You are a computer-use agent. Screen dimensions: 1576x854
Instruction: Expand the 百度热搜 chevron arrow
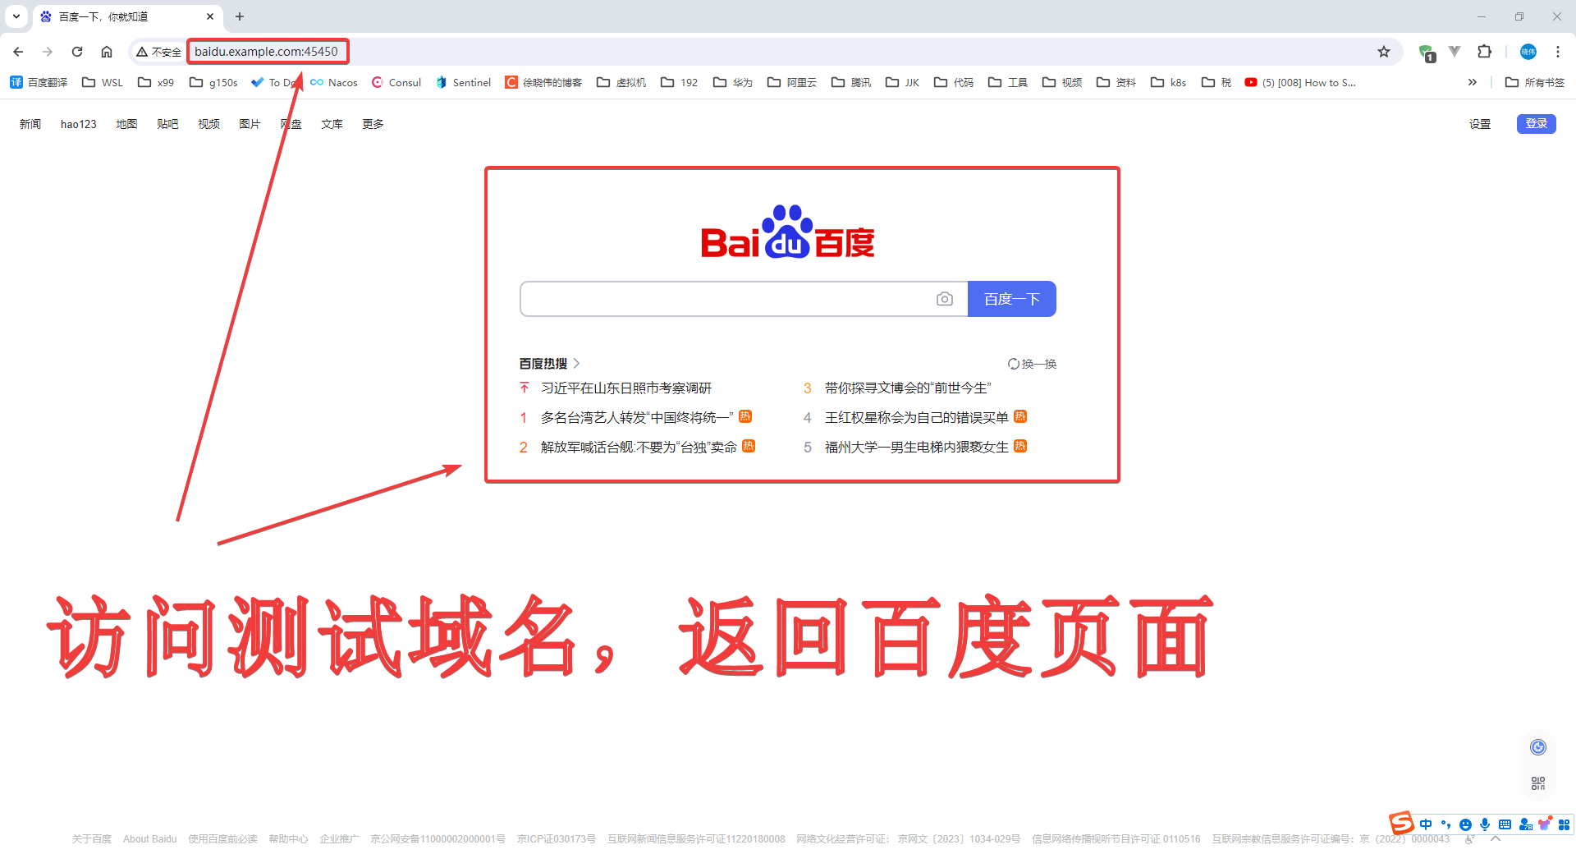[577, 363]
